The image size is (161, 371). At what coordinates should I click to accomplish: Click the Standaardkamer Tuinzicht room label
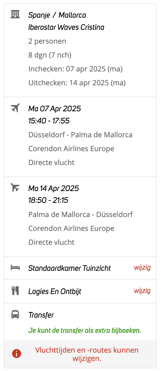click(69, 268)
